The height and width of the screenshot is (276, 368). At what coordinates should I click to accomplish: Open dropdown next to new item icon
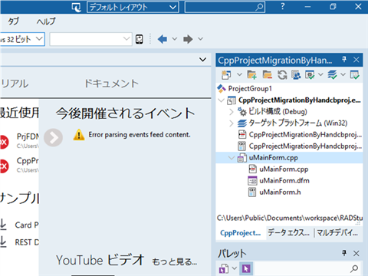(239, 74)
